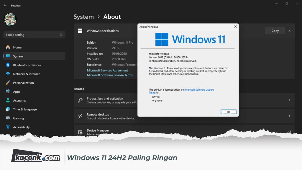Viewport: 302px width, 170px height.
Task: Click the Windows specifications logo icon
Action: click(x=80, y=31)
